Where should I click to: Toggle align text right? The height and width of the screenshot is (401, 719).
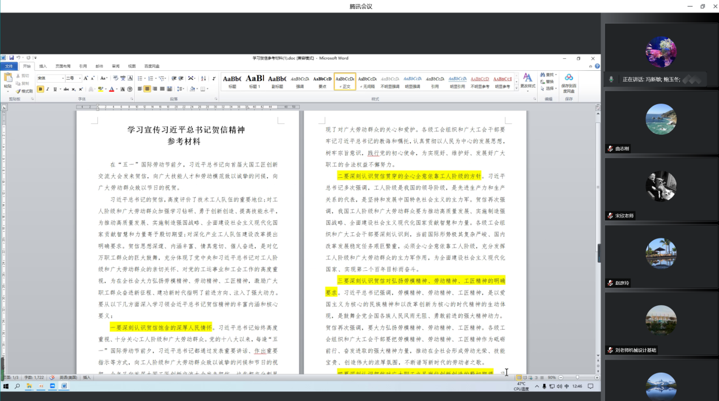155,89
